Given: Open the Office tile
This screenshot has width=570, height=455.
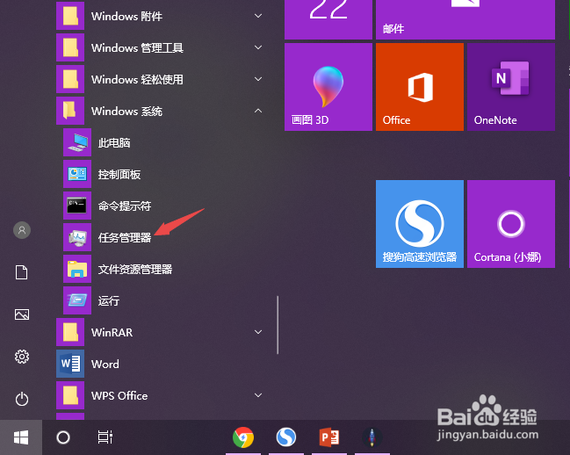Looking at the screenshot, I should pos(420,87).
